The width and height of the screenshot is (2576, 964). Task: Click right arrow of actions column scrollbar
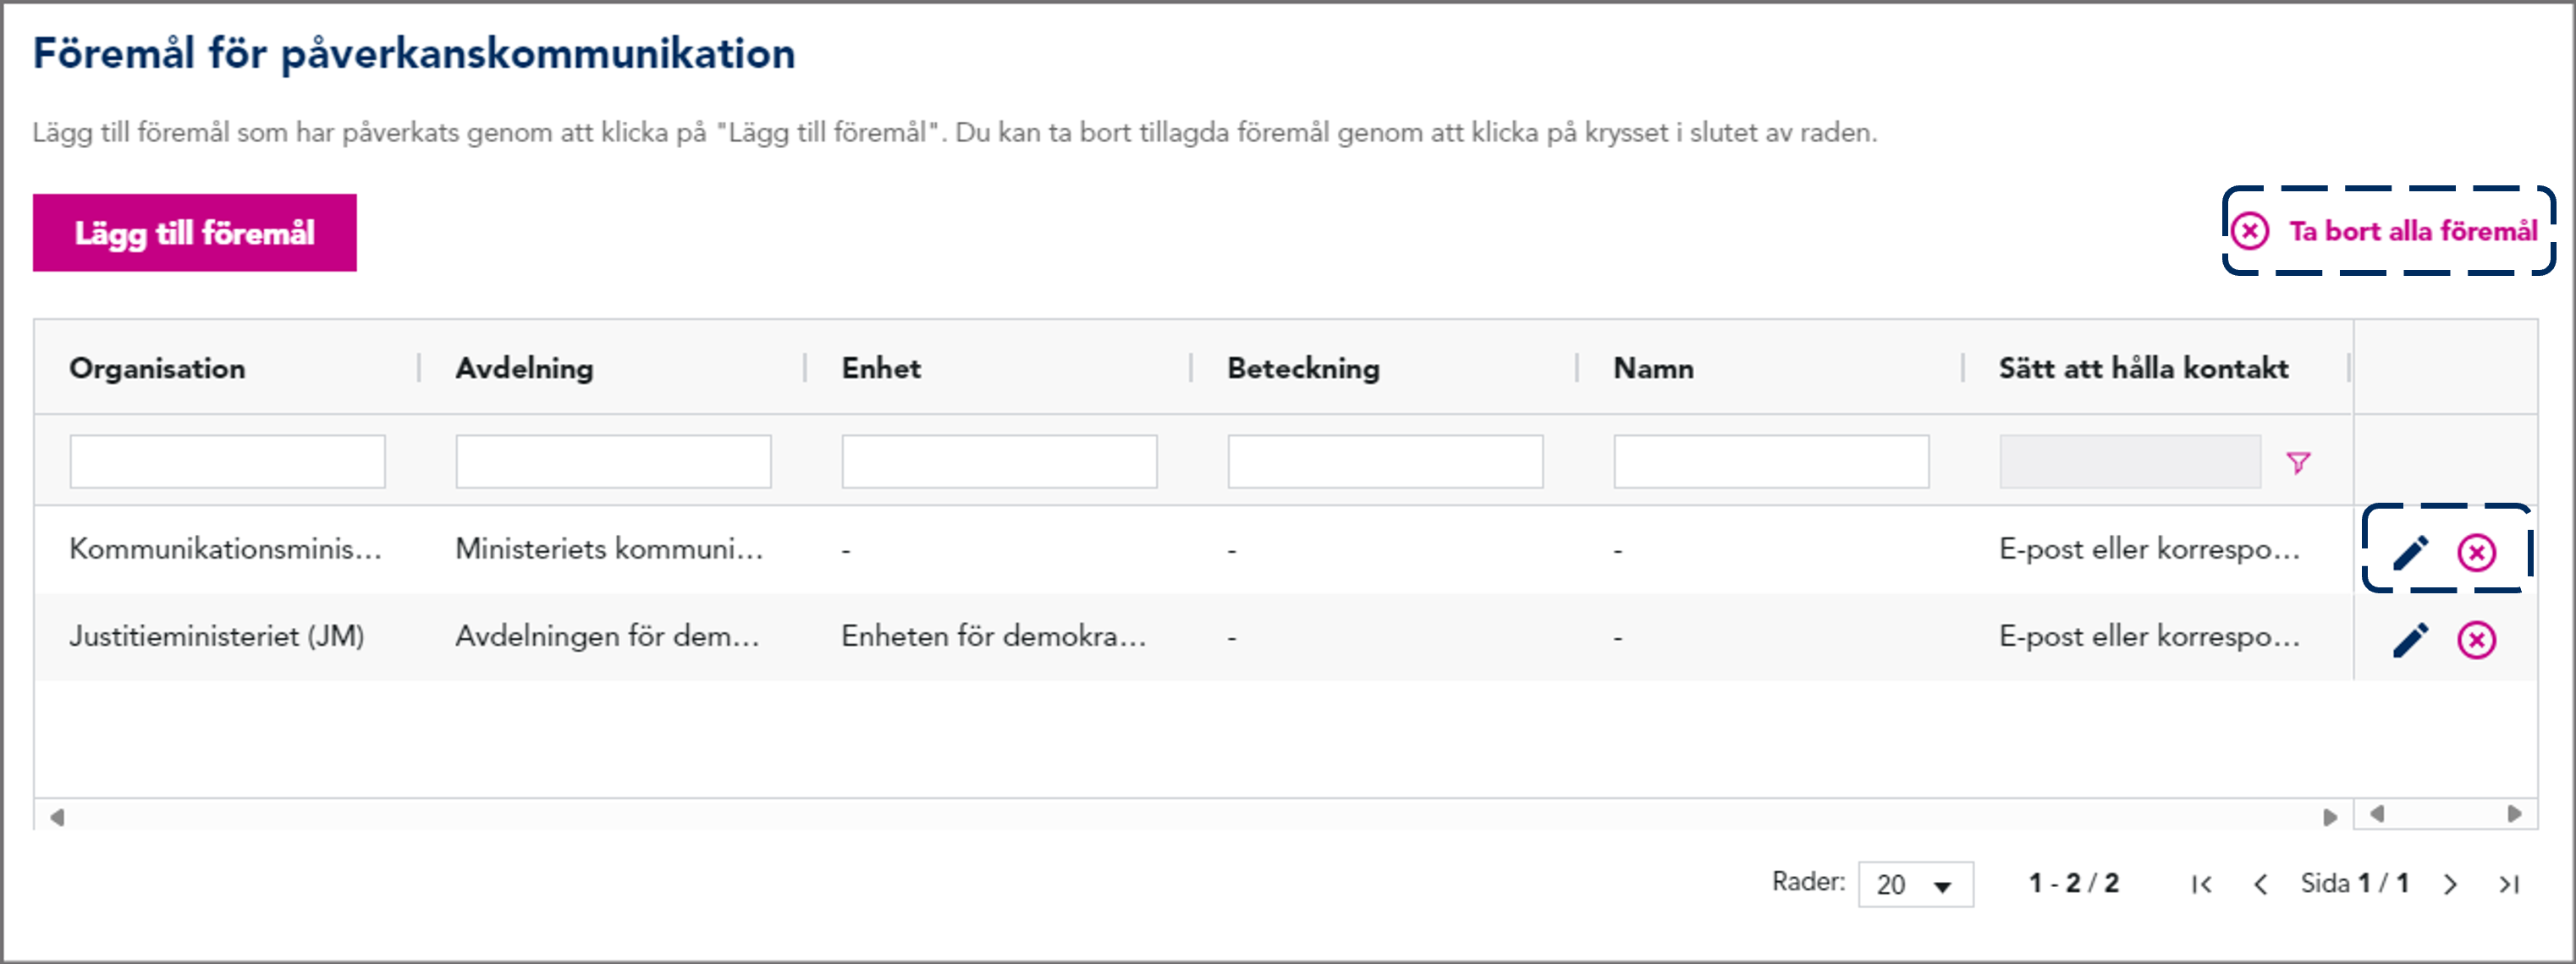click(x=2514, y=814)
